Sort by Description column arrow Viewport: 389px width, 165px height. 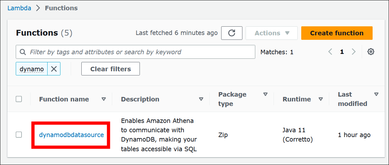[201, 99]
